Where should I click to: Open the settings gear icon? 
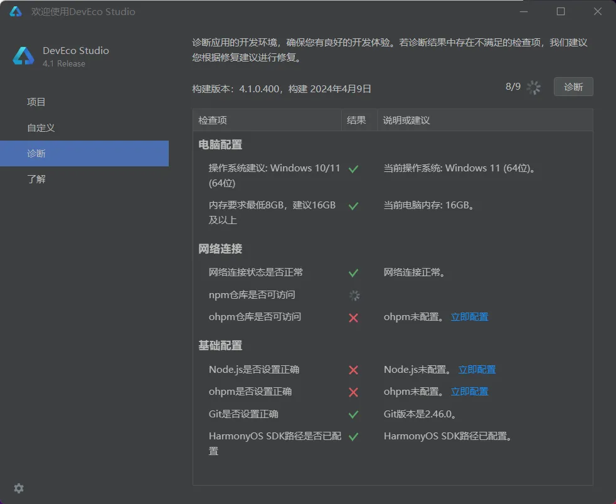(x=18, y=488)
